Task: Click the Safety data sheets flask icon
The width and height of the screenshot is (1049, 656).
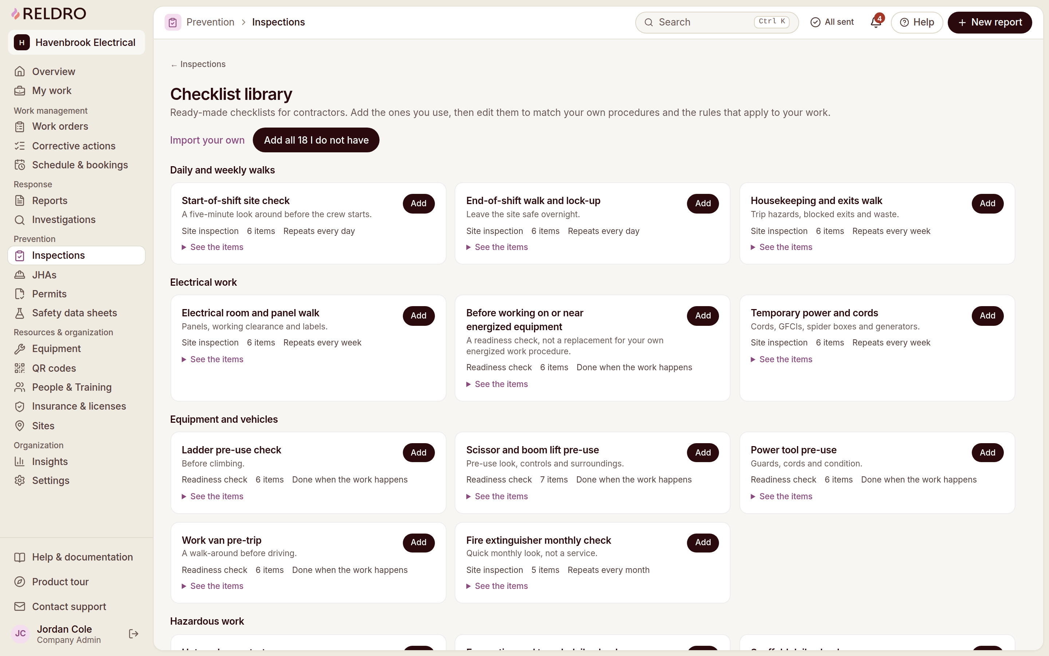Action: click(20, 313)
